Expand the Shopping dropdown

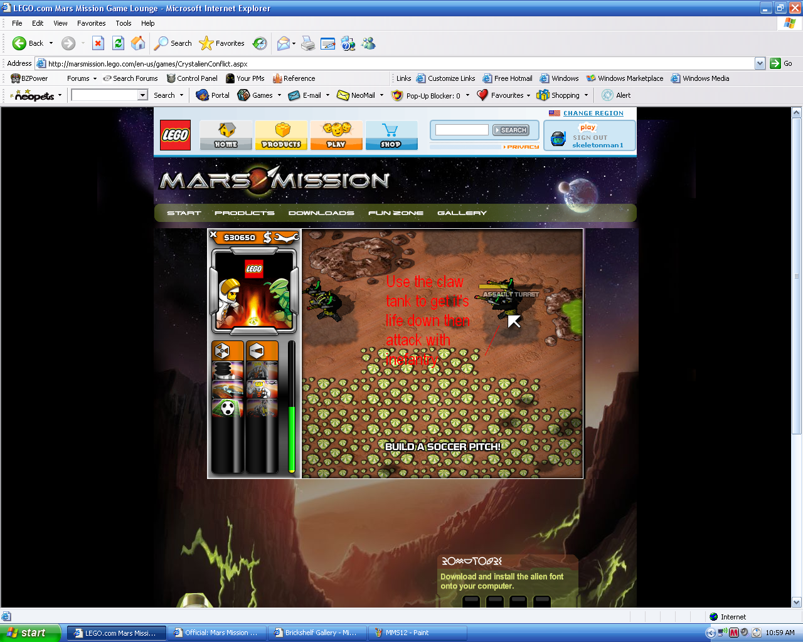point(586,96)
